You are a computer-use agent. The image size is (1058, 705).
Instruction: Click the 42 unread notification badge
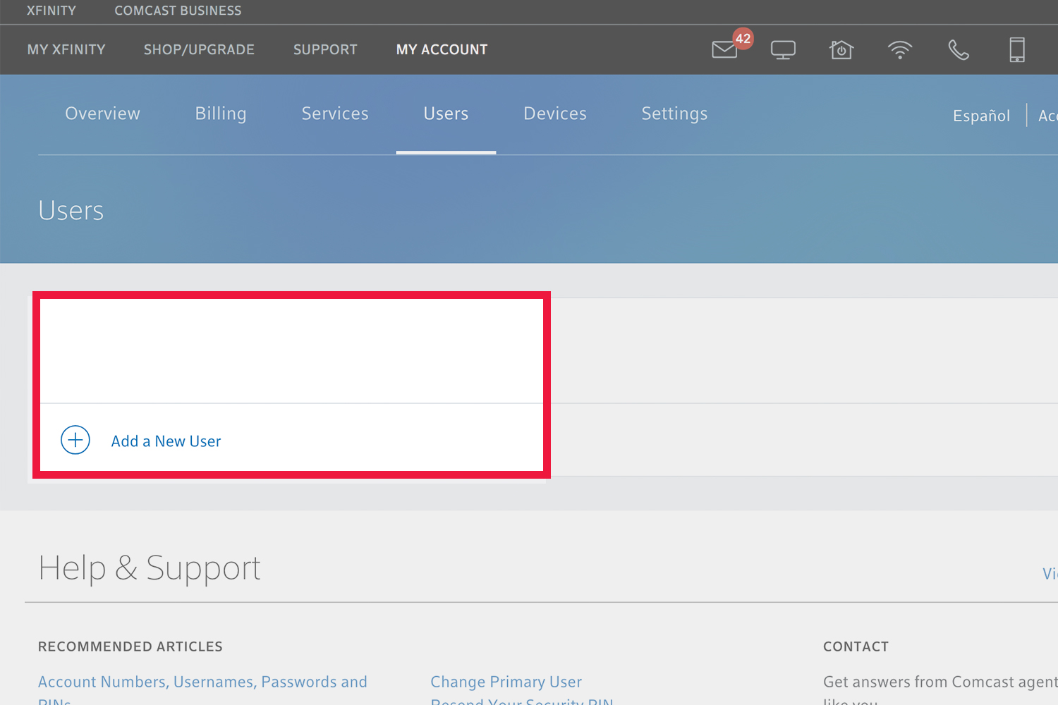pyautogui.click(x=743, y=39)
